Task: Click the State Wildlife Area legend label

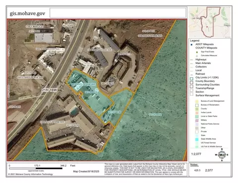Action: [208, 139]
